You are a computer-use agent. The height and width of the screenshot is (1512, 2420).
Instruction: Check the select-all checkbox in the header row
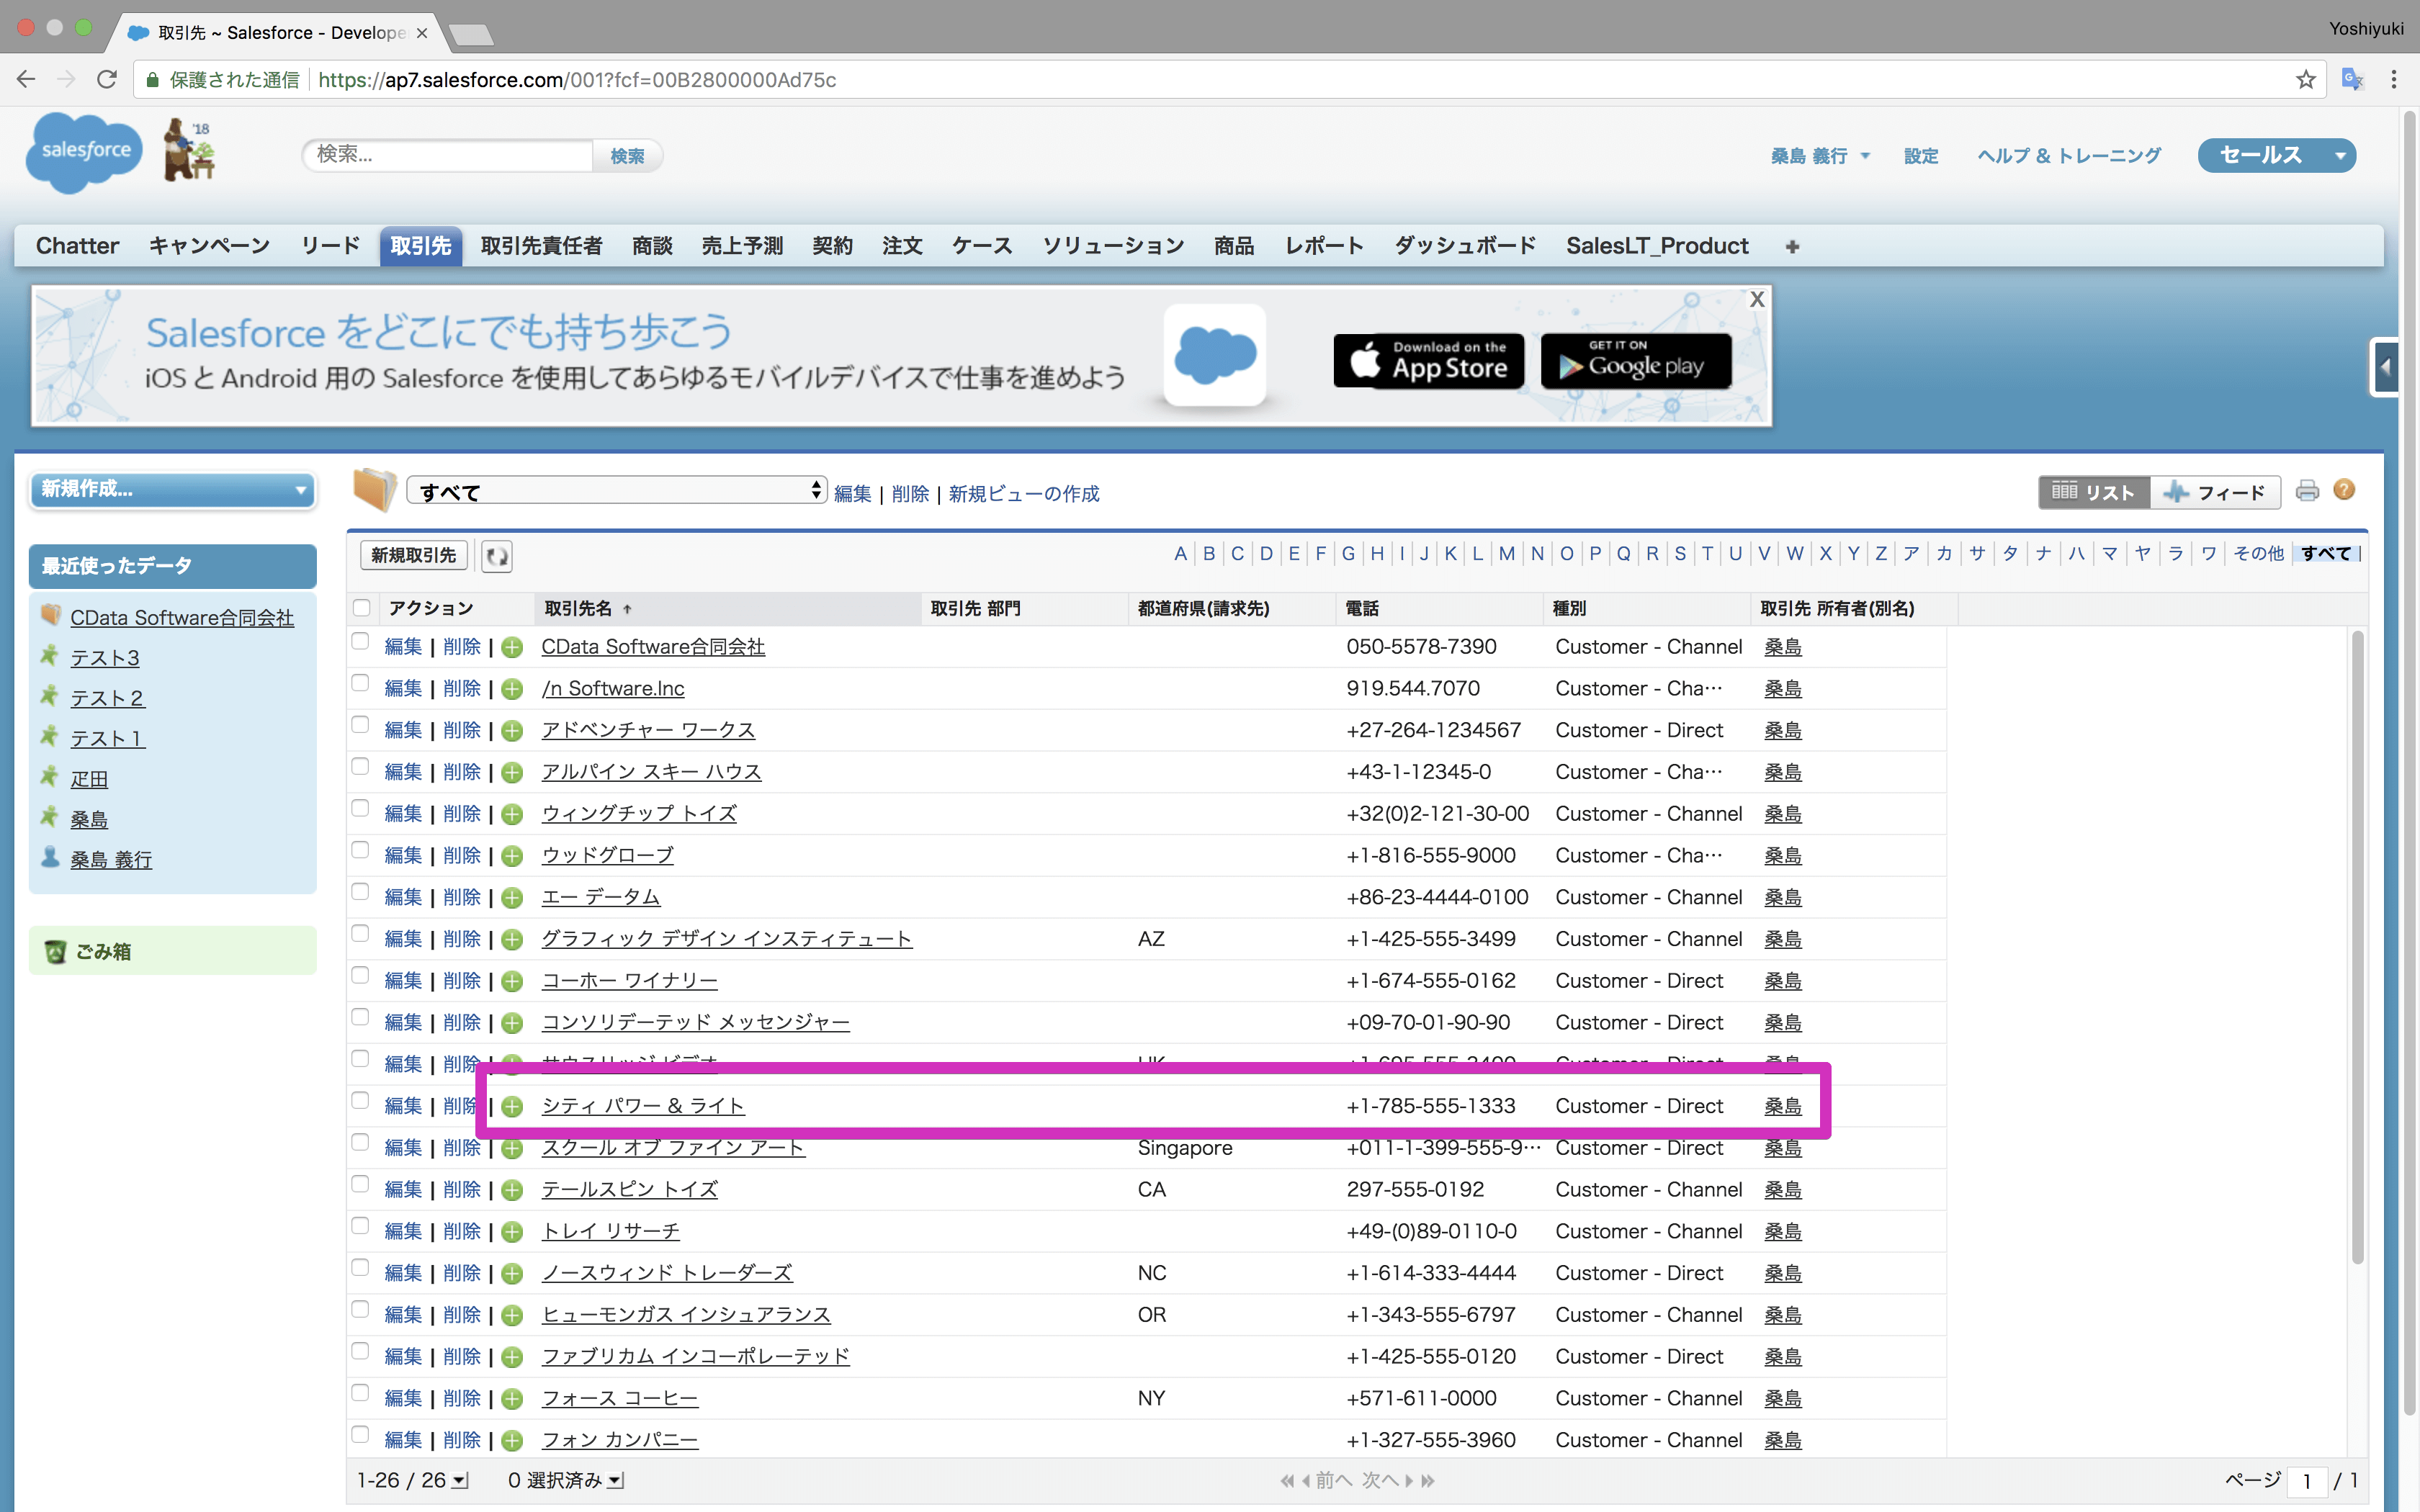[x=362, y=608]
